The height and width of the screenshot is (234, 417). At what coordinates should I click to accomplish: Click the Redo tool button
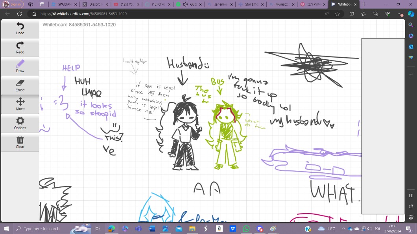click(20, 47)
